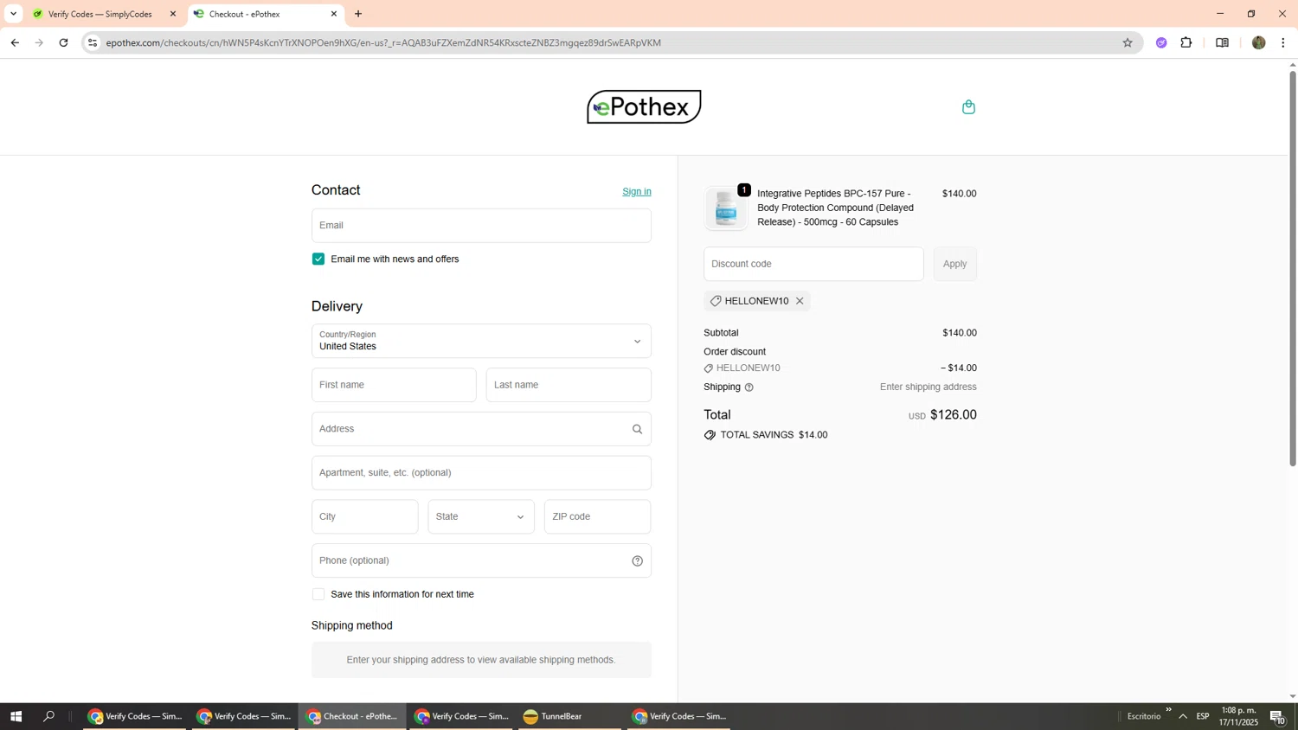This screenshot has width=1298, height=730.
Task: Open the Escritorio taskbar toolbar
Action: pos(1144,716)
